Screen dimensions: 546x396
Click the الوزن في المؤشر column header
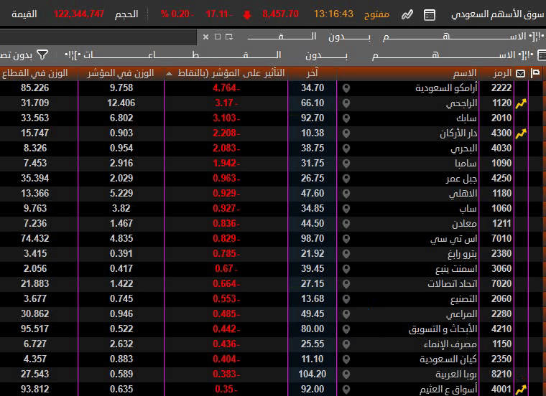pyautogui.click(x=109, y=73)
